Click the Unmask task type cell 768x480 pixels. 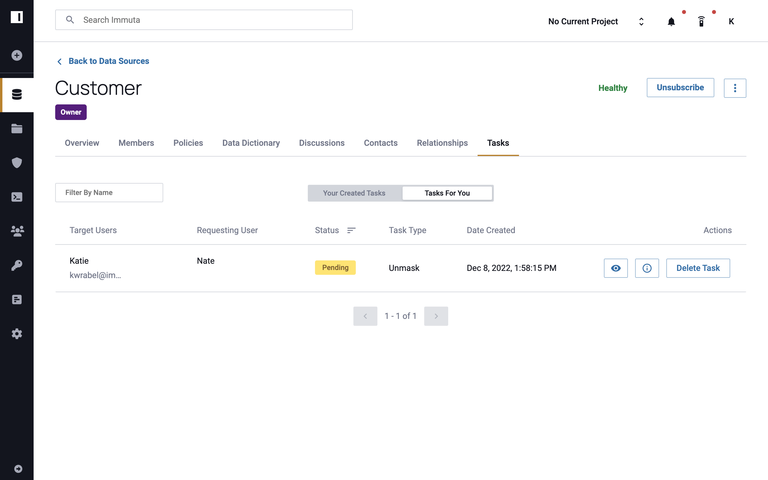click(x=404, y=268)
